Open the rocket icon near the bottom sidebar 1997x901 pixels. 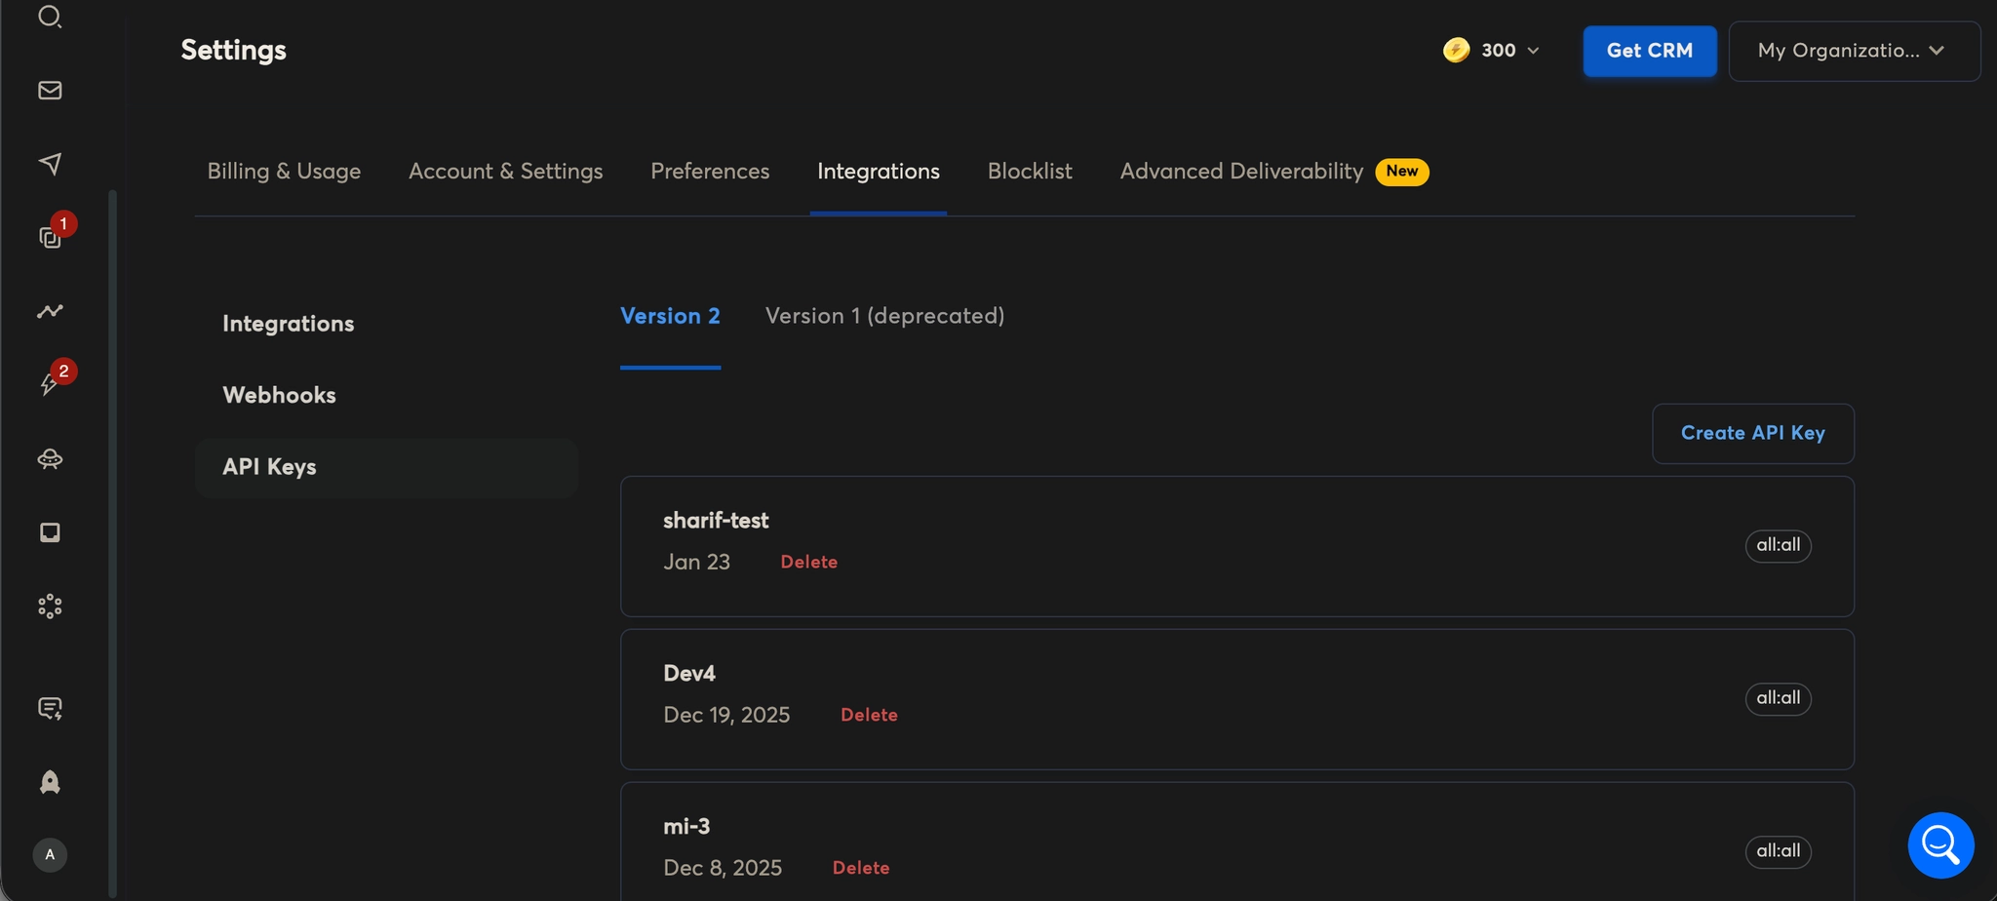click(50, 781)
